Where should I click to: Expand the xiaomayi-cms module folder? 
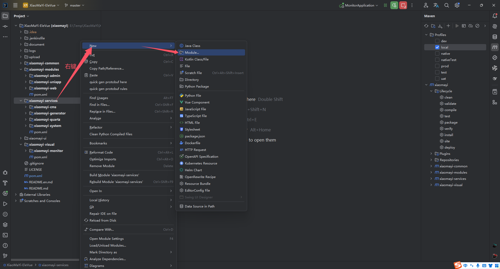click(26, 107)
